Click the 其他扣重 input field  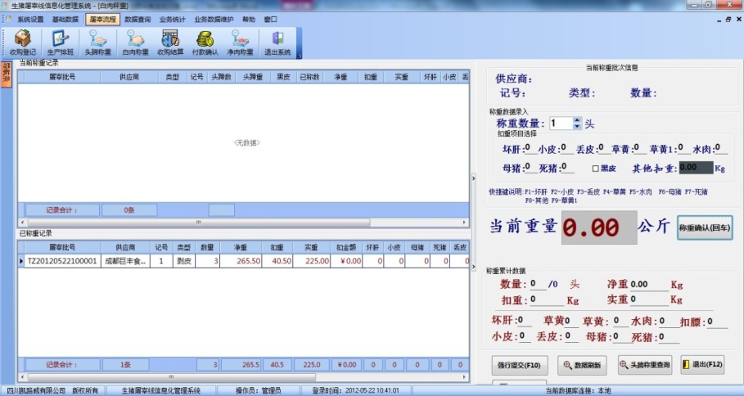tap(696, 168)
